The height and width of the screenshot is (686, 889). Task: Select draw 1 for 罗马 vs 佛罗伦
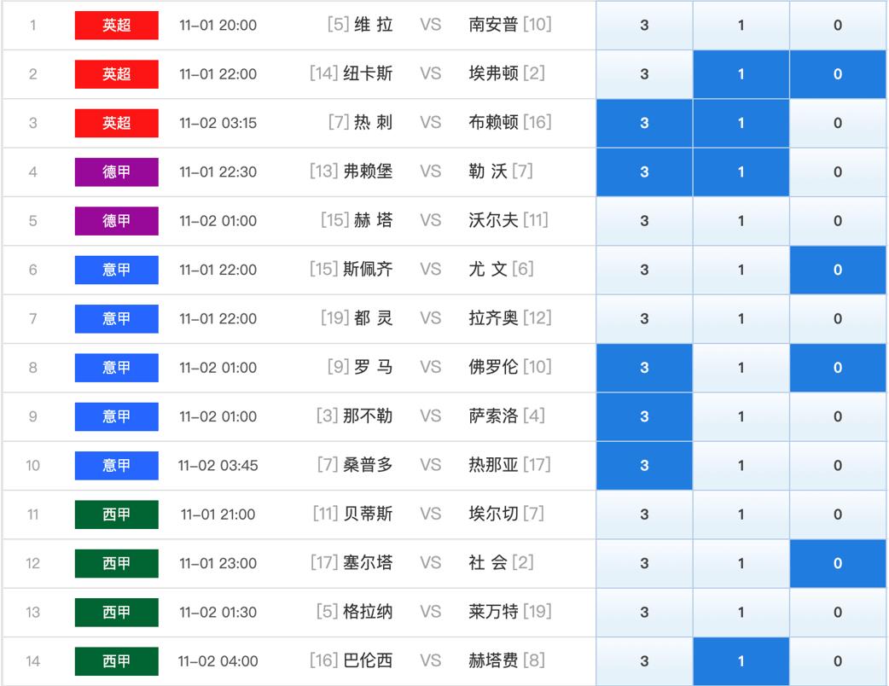click(741, 368)
